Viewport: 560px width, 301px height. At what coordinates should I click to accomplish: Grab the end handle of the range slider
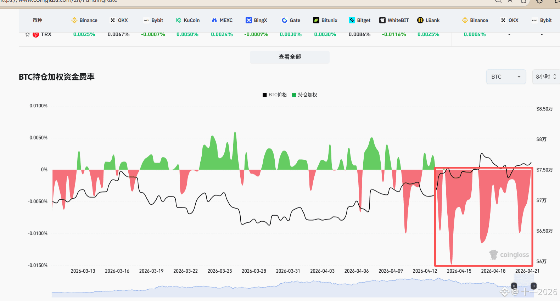pyautogui.click(x=533, y=286)
